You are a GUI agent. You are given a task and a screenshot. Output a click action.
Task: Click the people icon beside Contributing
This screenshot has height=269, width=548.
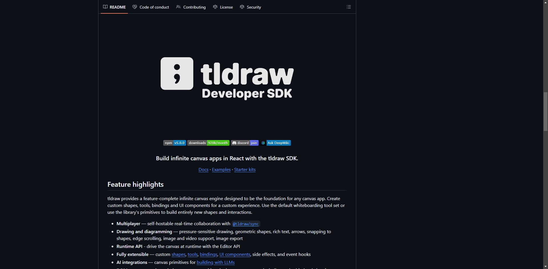pos(178,7)
